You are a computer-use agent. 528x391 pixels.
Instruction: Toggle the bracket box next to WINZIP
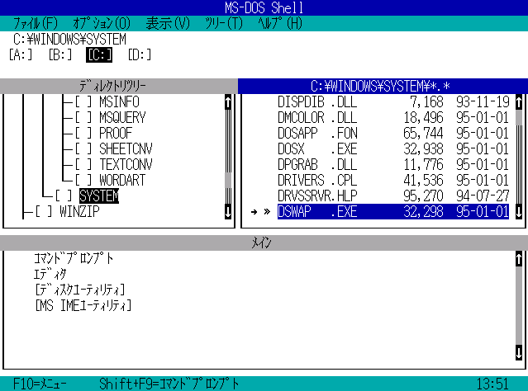pyautogui.click(x=44, y=211)
